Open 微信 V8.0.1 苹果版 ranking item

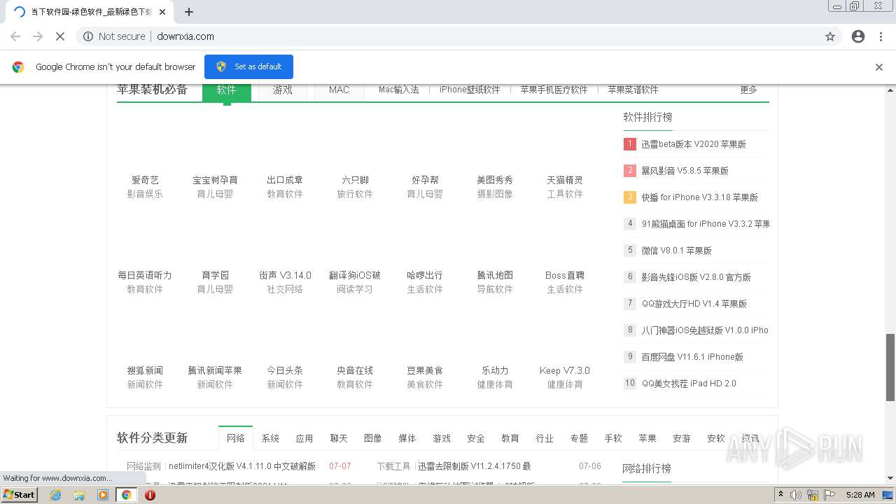[x=676, y=251]
